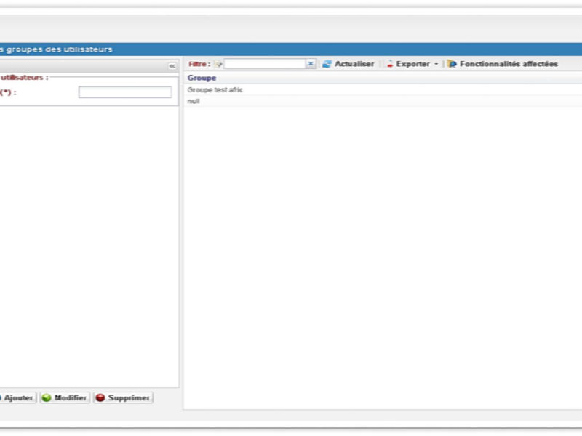Select the 'Groupe test afric' row
The width and height of the screenshot is (582, 436).
click(x=215, y=89)
